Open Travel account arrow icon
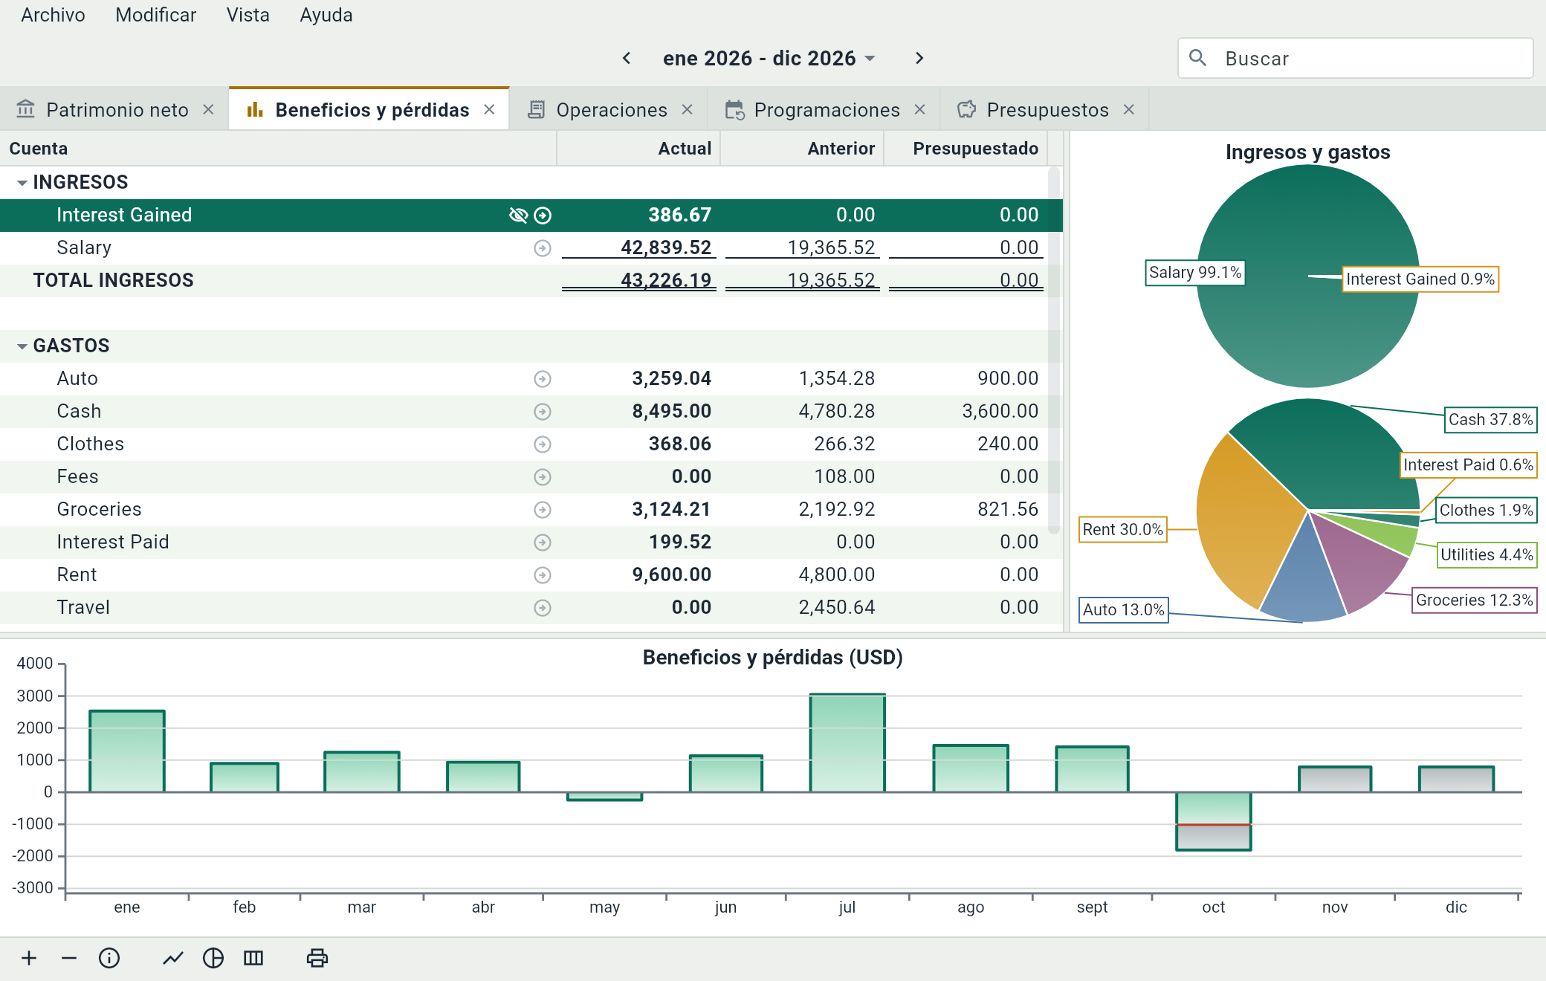 point(543,608)
